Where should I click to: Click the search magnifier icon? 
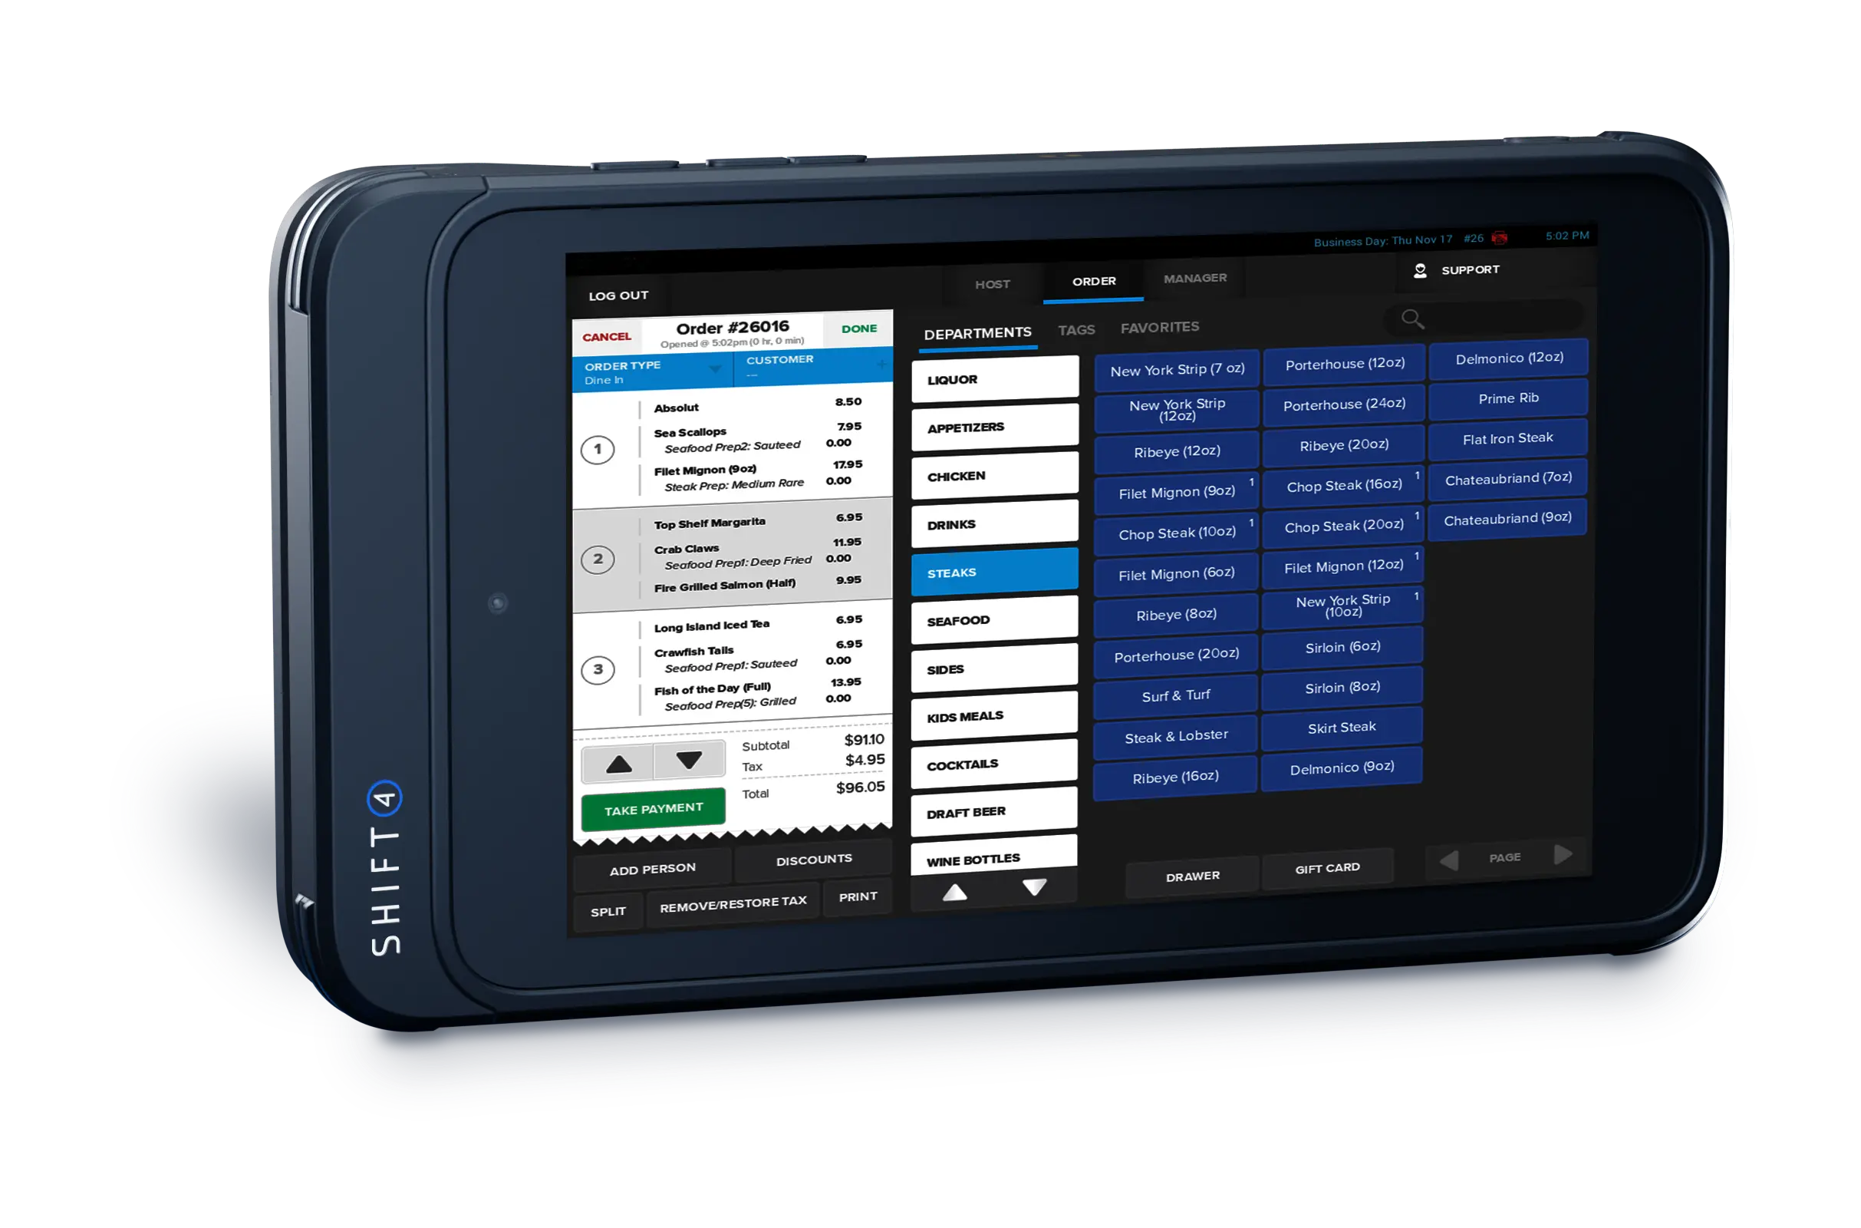[x=1411, y=319]
